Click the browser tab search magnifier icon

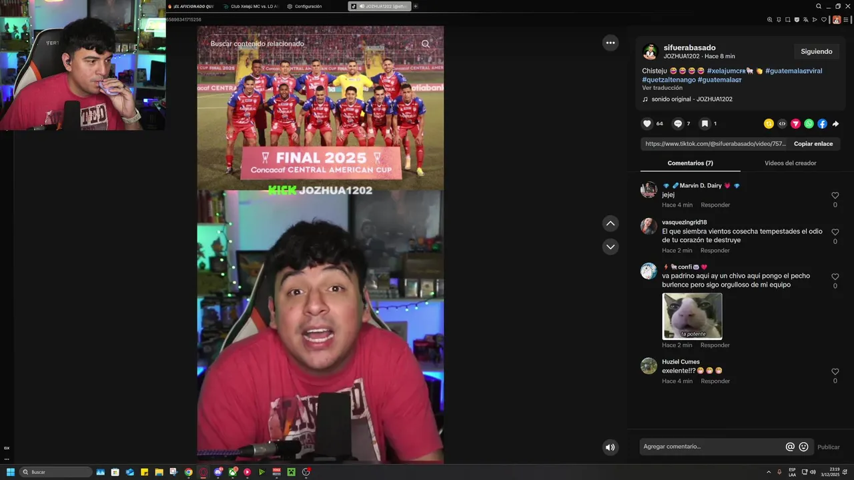coord(819,6)
